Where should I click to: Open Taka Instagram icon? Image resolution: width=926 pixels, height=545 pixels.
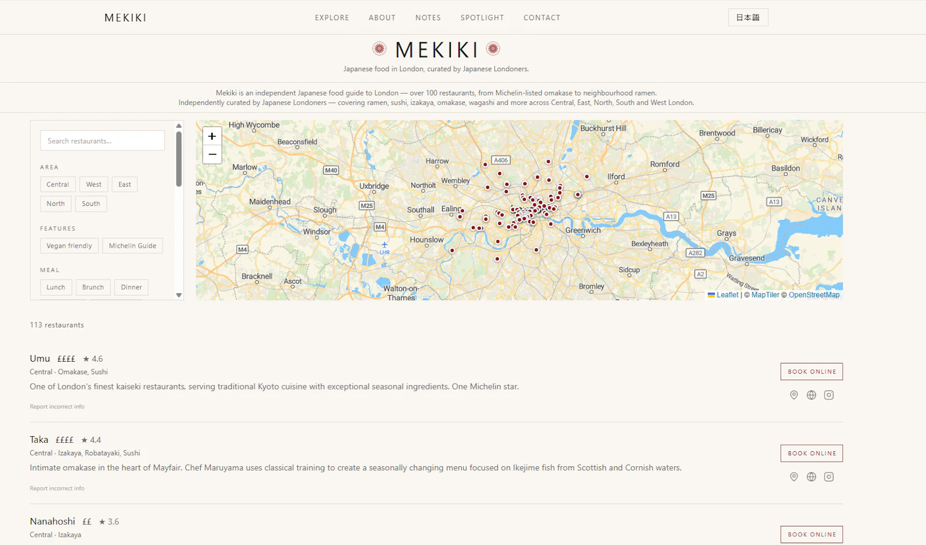(829, 477)
